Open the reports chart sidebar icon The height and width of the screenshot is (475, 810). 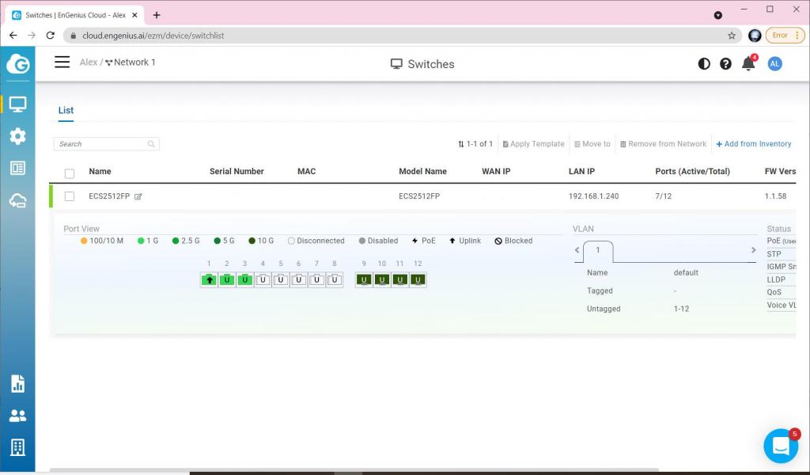(x=17, y=384)
